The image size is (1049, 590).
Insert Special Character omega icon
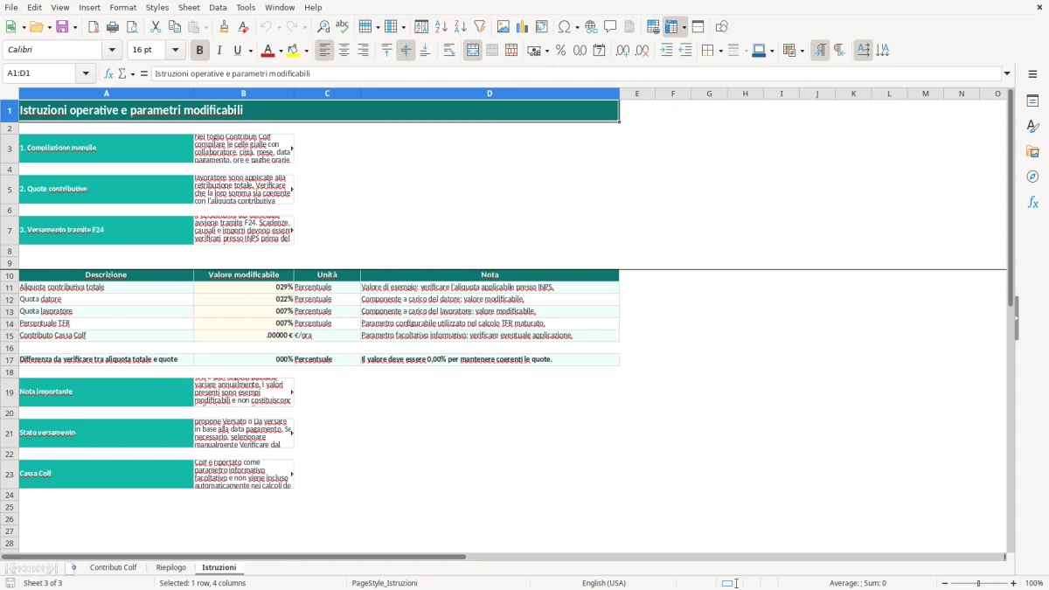pyautogui.click(x=565, y=27)
